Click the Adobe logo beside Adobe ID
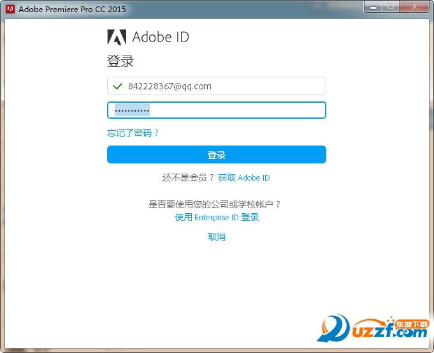Image resolution: width=434 pixels, height=353 pixels. [x=117, y=37]
